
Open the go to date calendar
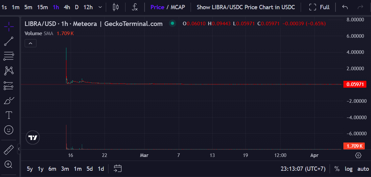pos(118,169)
